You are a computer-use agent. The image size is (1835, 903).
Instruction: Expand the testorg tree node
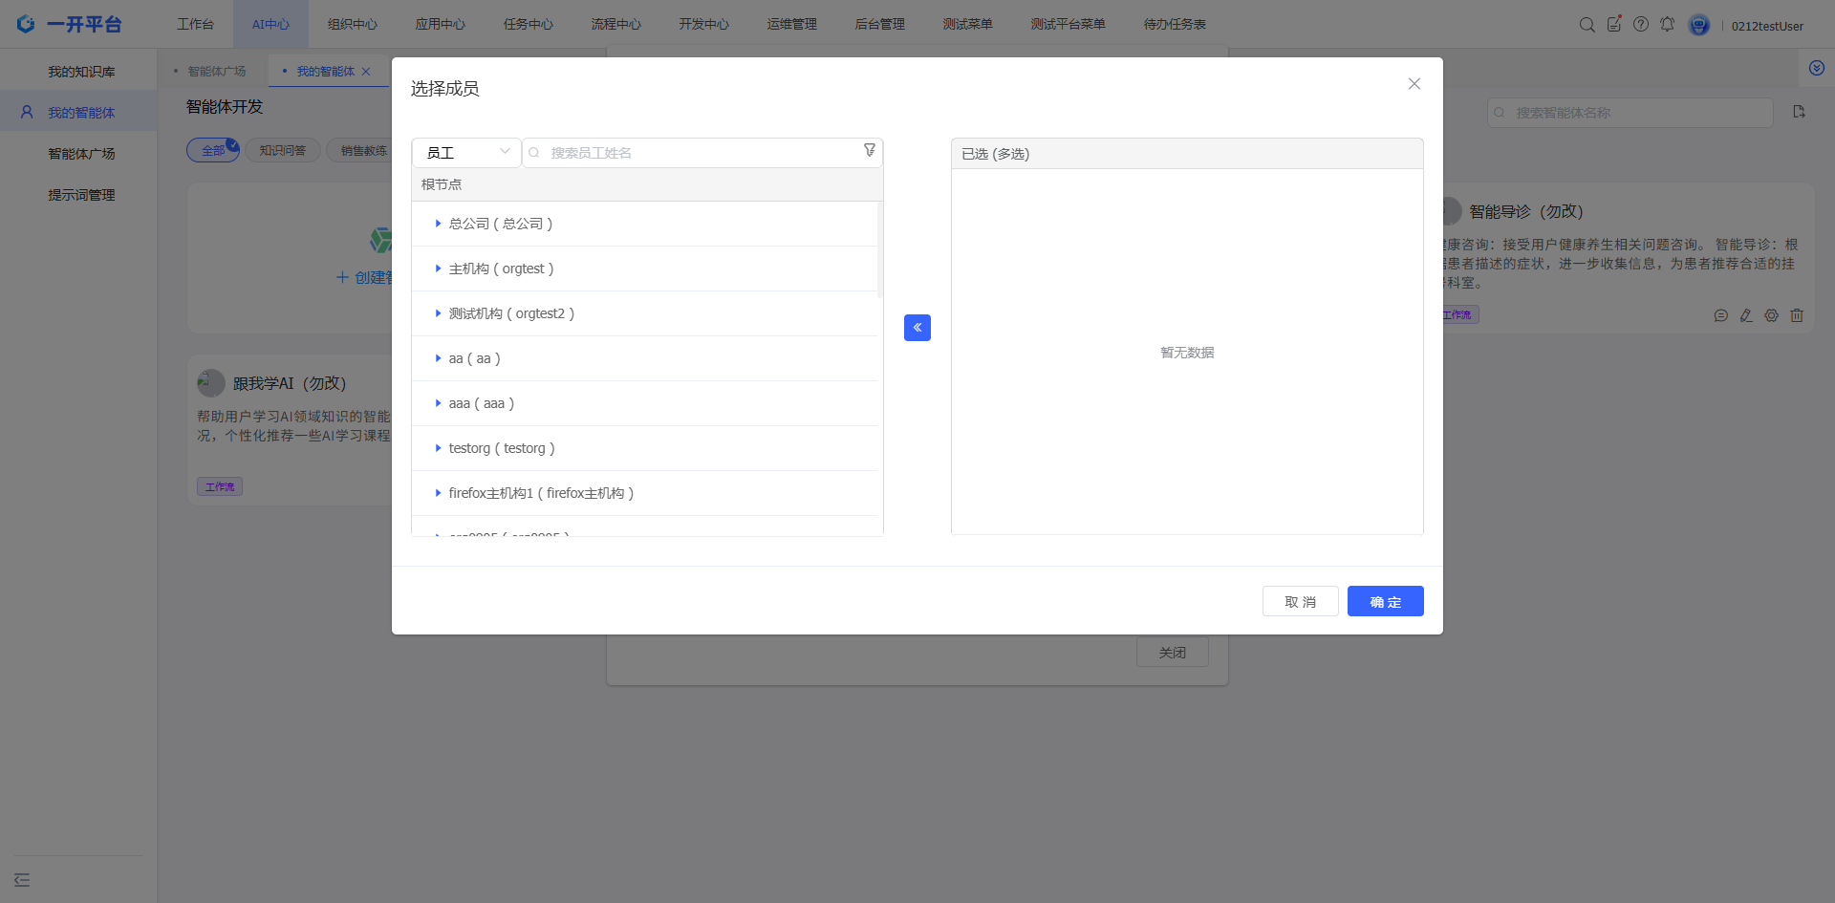tap(438, 448)
